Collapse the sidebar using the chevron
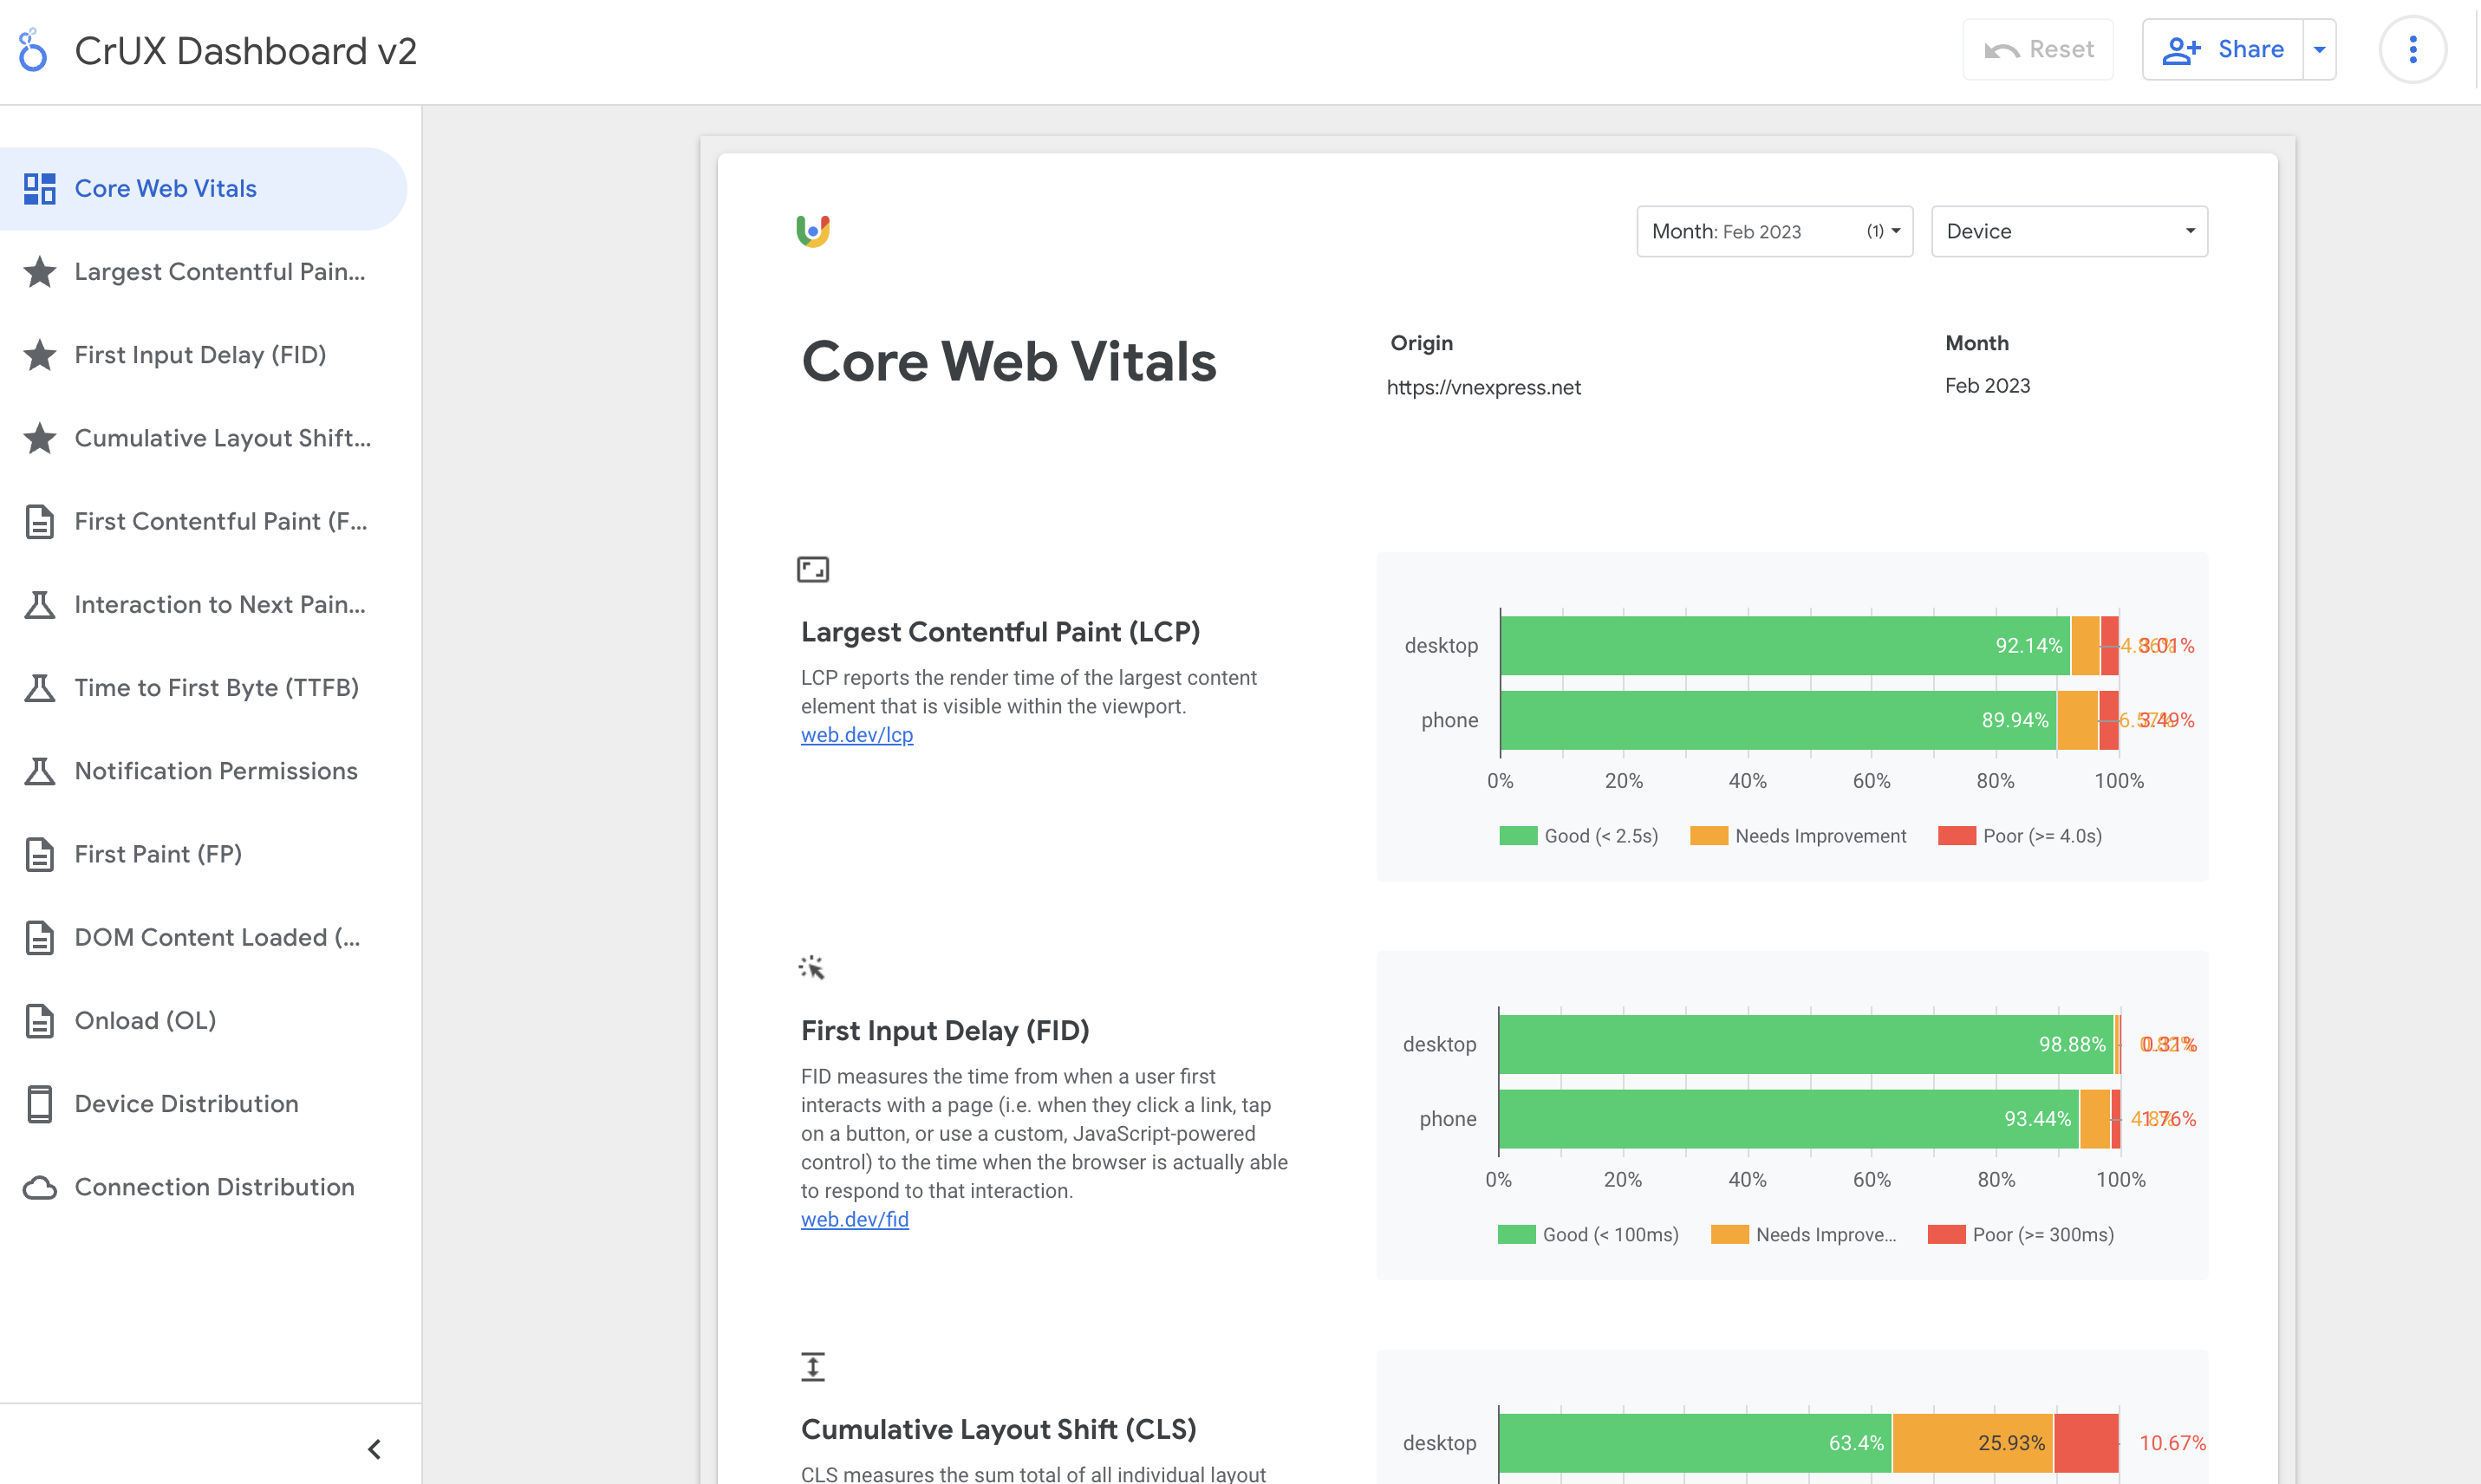The image size is (2481, 1484). click(x=375, y=1447)
